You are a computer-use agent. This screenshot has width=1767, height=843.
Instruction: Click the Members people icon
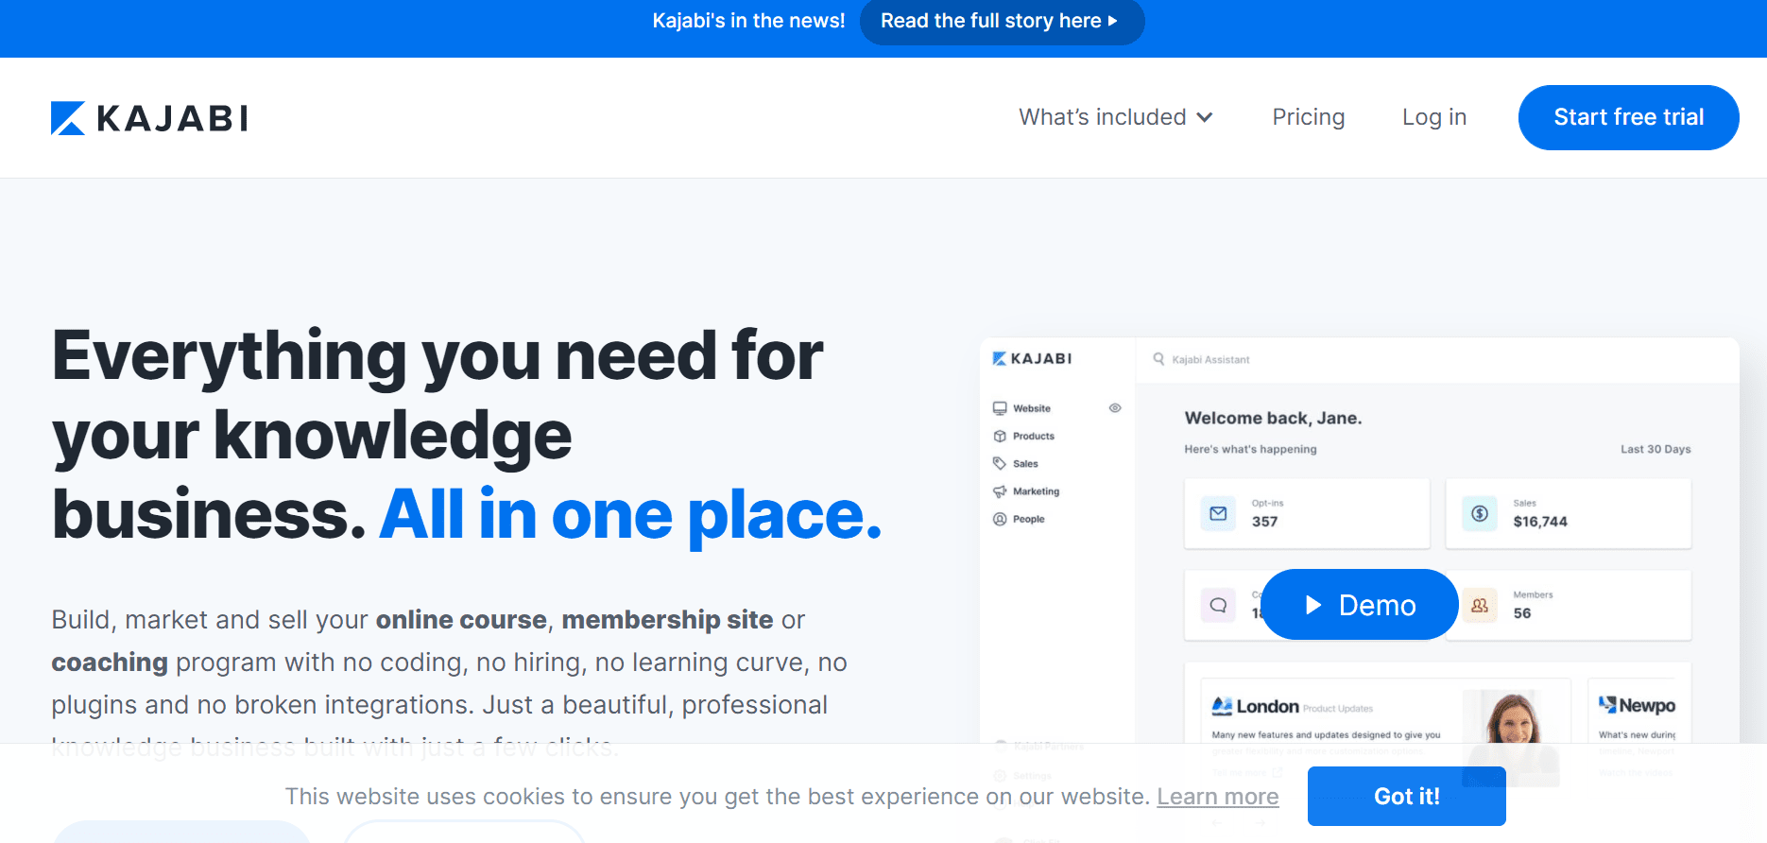(x=1480, y=605)
